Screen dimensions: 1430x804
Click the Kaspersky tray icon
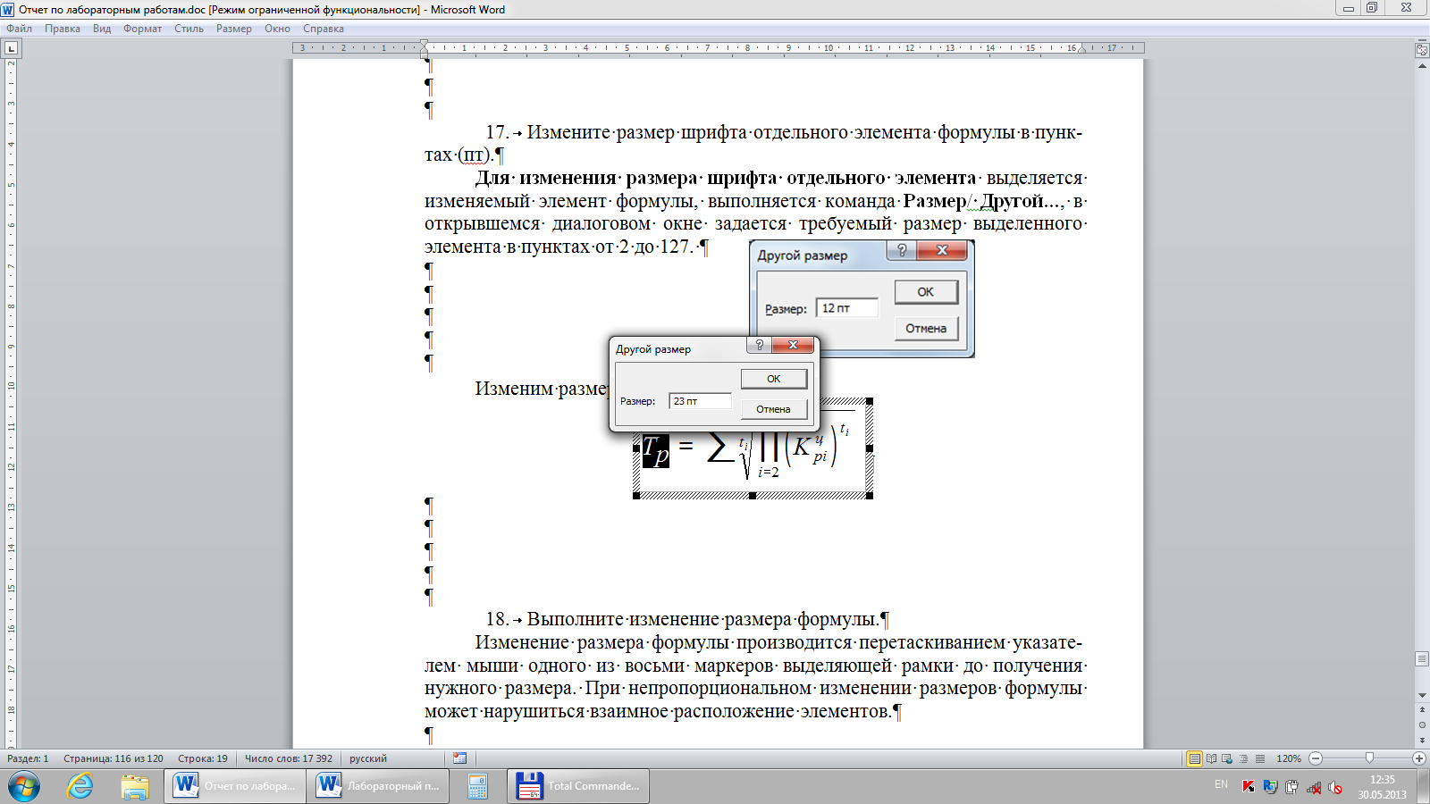click(x=1249, y=787)
